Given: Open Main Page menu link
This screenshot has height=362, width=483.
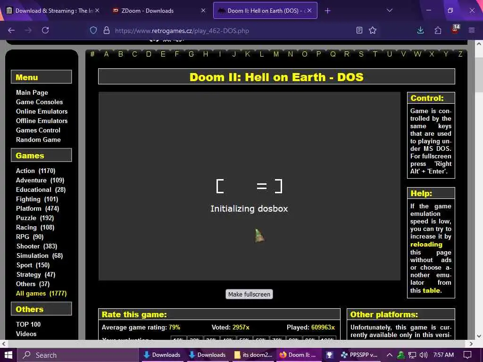Looking at the screenshot, I should pos(32,92).
